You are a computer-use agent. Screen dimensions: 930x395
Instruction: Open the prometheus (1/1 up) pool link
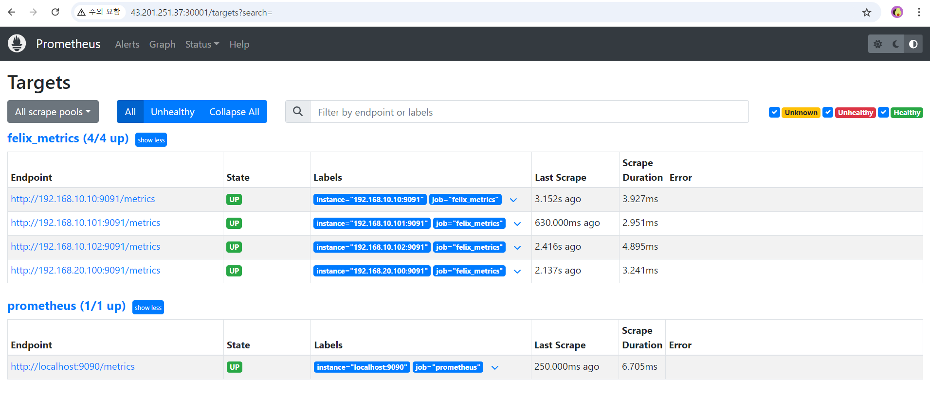click(x=67, y=306)
